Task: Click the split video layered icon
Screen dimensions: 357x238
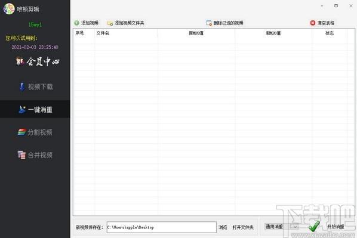Action: click(22, 132)
